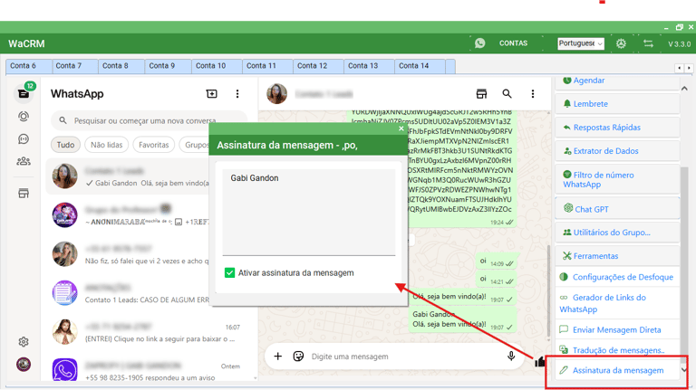Click the microphone voice message icon

coord(511,356)
